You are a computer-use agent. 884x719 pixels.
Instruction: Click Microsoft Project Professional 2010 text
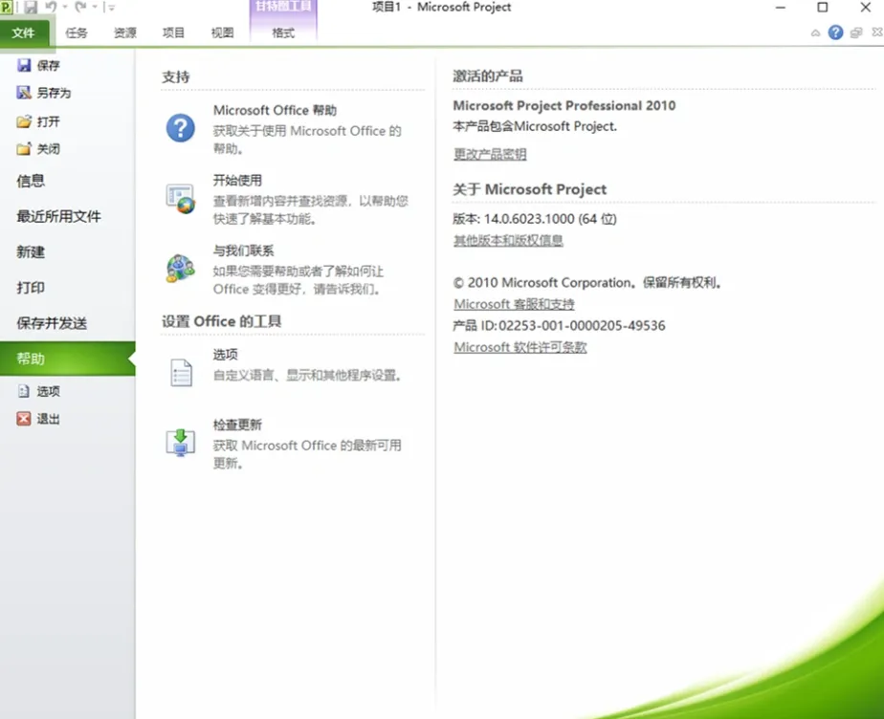pyautogui.click(x=564, y=106)
